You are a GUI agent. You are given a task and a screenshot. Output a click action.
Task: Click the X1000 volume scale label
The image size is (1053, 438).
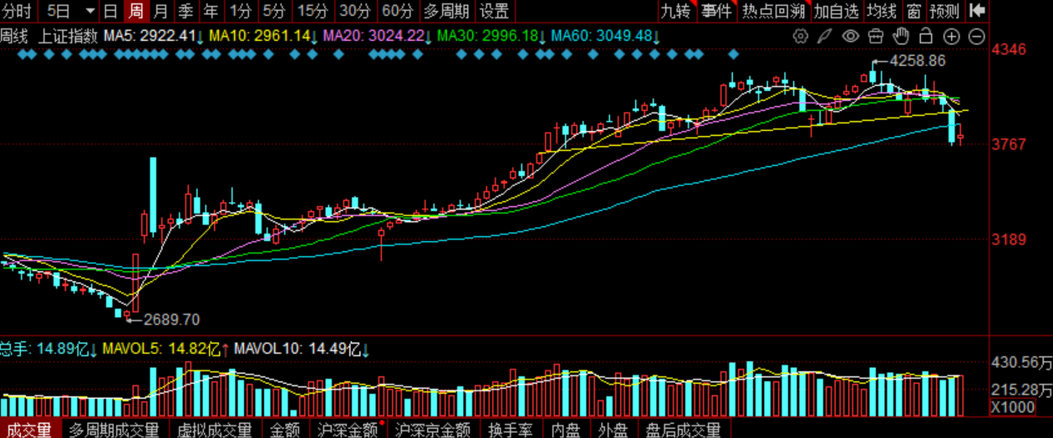click(1011, 407)
